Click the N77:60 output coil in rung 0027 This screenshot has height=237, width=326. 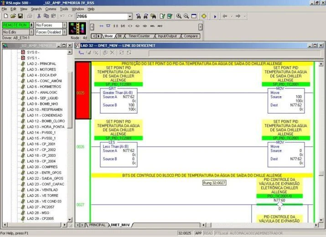coord(279,204)
